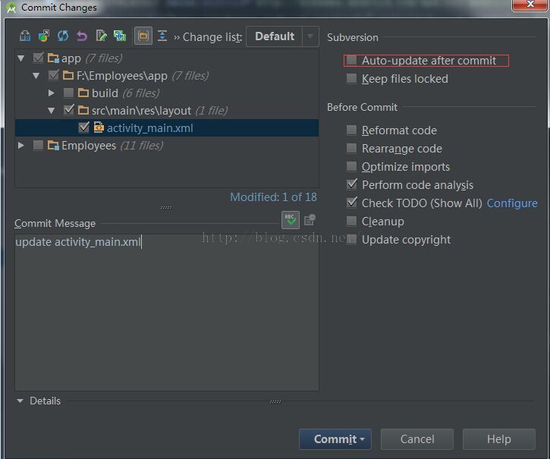Enable Reformat code option
550x459 pixels.
pos(351,130)
